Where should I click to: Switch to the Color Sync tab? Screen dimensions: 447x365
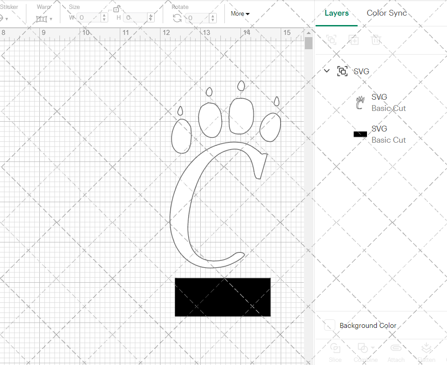pos(387,13)
